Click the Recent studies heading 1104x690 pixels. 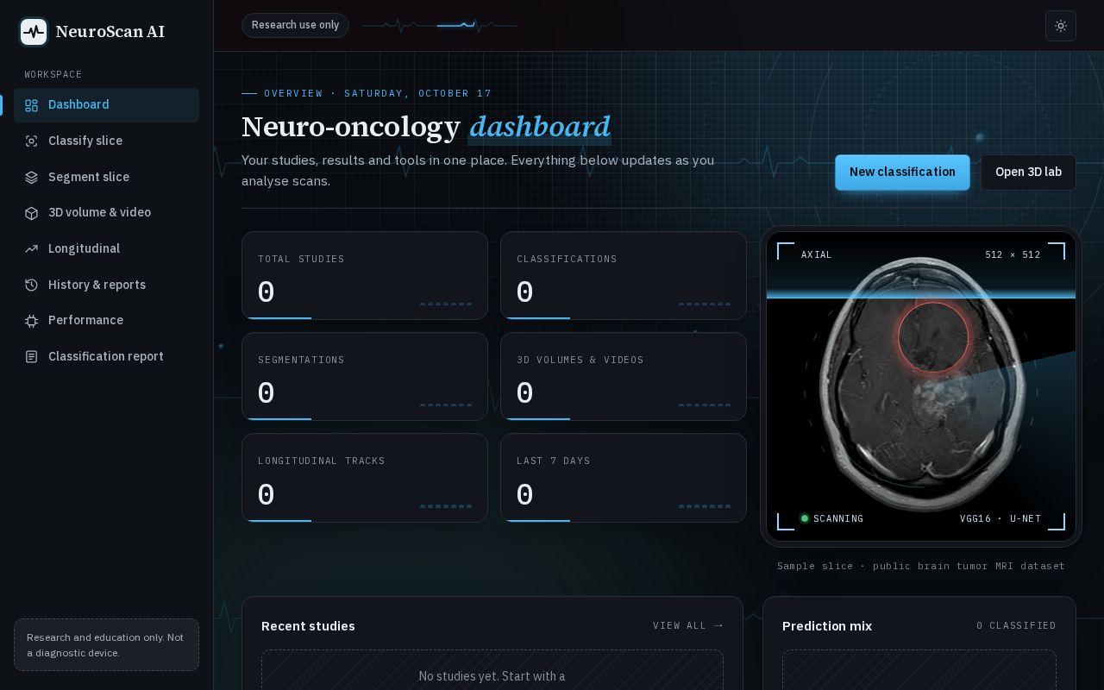tap(308, 626)
